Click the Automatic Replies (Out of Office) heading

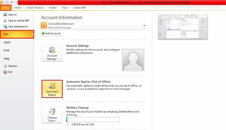point(88,82)
